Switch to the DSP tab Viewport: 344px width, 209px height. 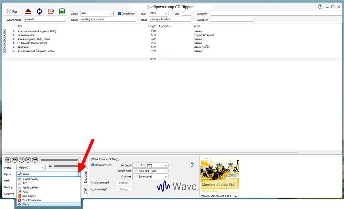click(85, 191)
